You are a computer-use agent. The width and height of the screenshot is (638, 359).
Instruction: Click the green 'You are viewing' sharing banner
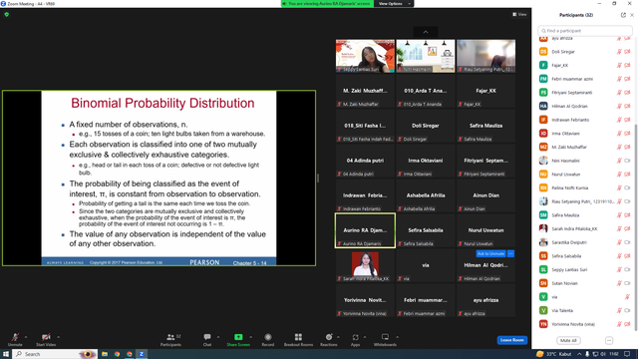pyautogui.click(x=327, y=4)
